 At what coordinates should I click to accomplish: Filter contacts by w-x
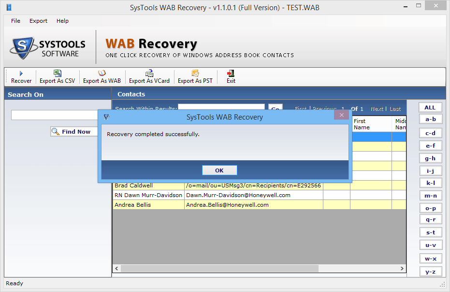pos(431,259)
